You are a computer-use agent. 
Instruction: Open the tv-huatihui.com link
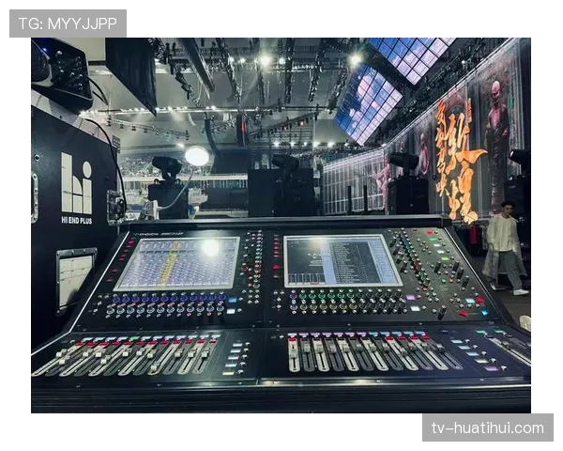click(487, 428)
